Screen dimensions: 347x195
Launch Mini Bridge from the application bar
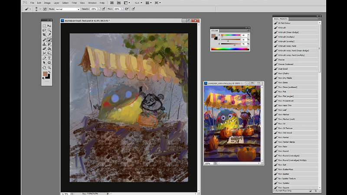click(x=119, y=3)
